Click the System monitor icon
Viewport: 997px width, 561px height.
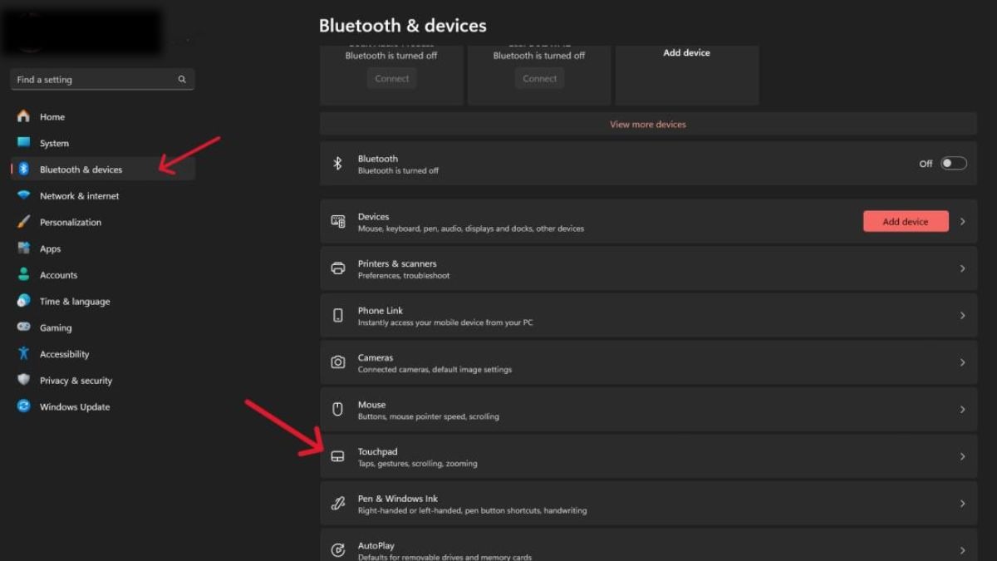23,143
